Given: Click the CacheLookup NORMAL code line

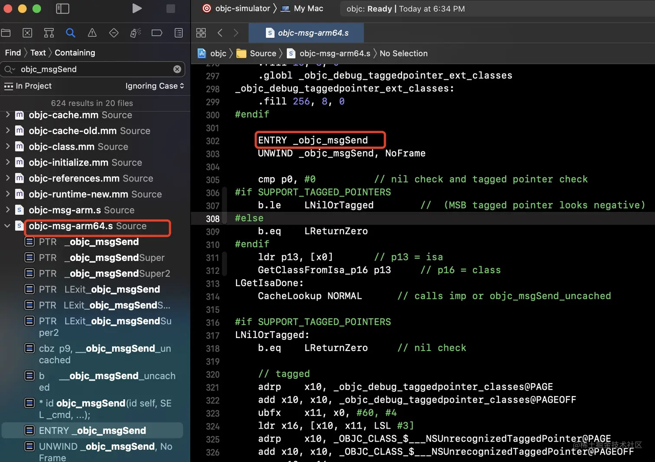Looking at the screenshot, I should [x=310, y=296].
